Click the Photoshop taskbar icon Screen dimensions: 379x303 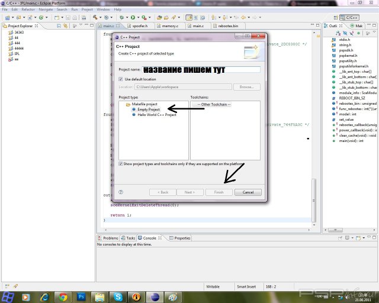82,296
